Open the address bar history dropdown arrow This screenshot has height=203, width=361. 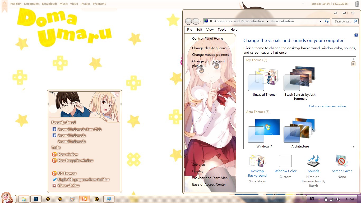(x=321, y=21)
